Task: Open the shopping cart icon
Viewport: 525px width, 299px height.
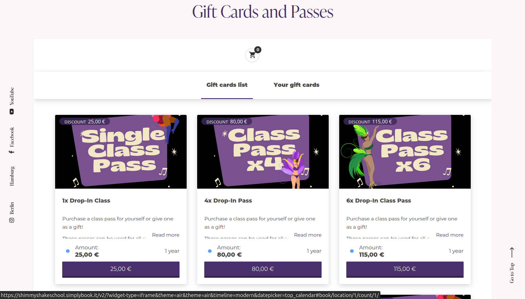Action: pyautogui.click(x=252, y=55)
